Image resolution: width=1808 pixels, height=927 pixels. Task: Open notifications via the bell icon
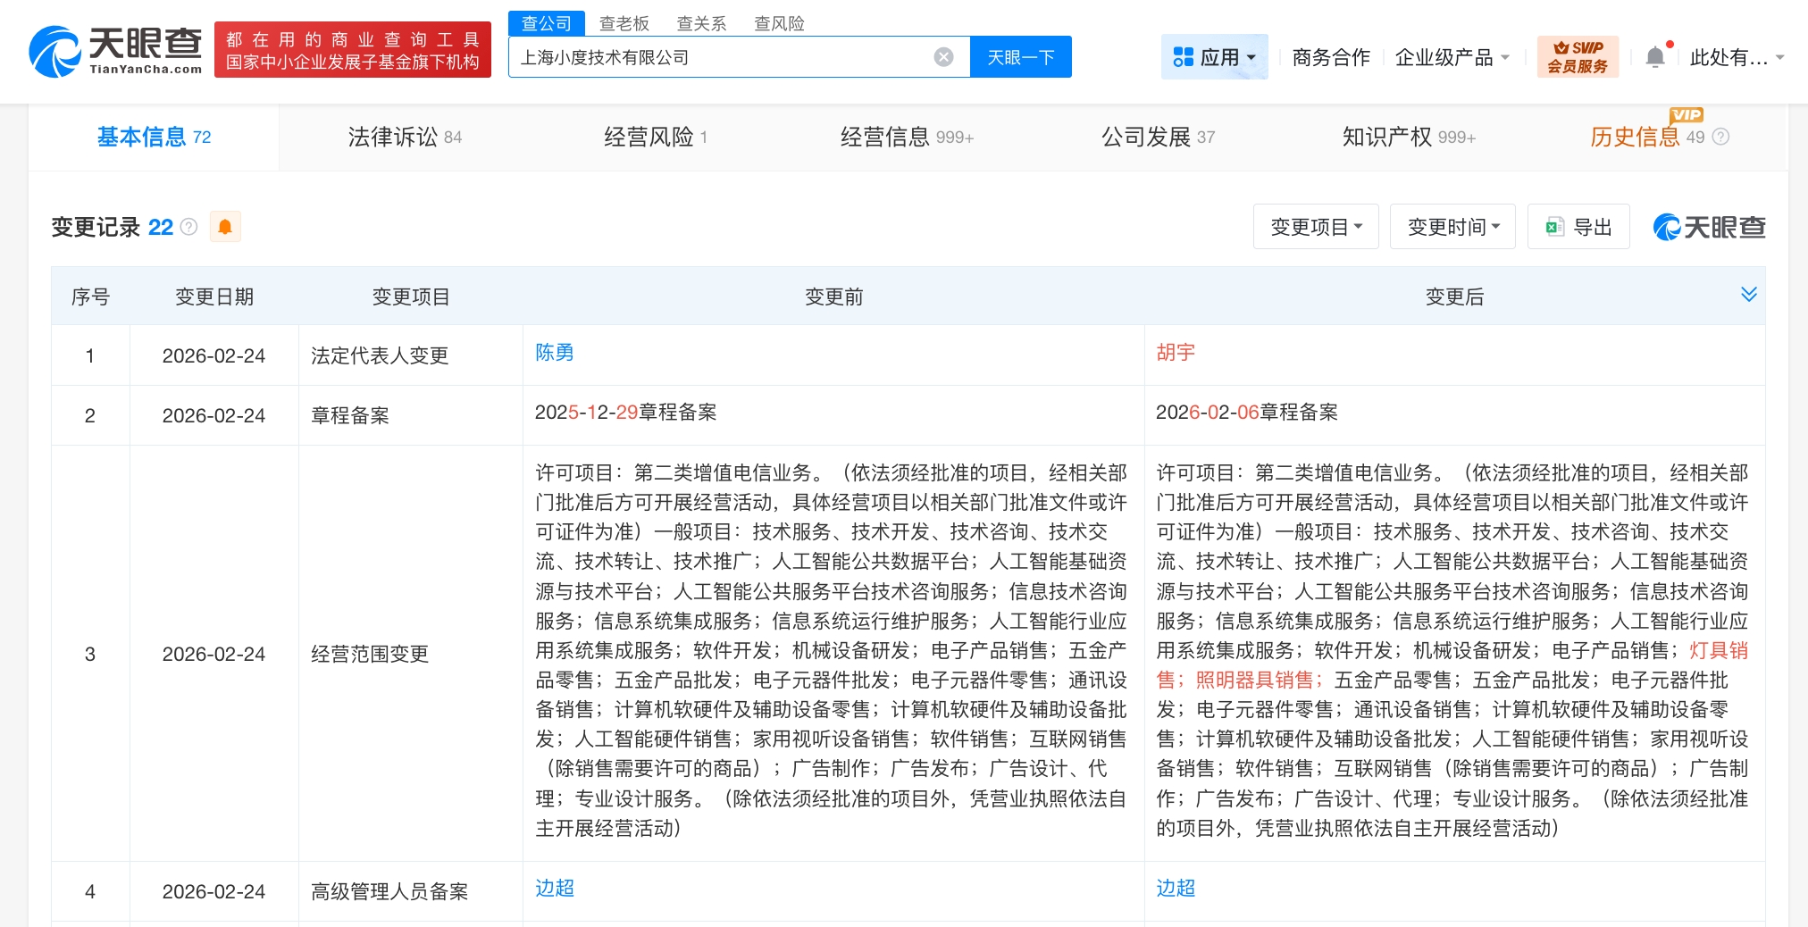[1655, 57]
